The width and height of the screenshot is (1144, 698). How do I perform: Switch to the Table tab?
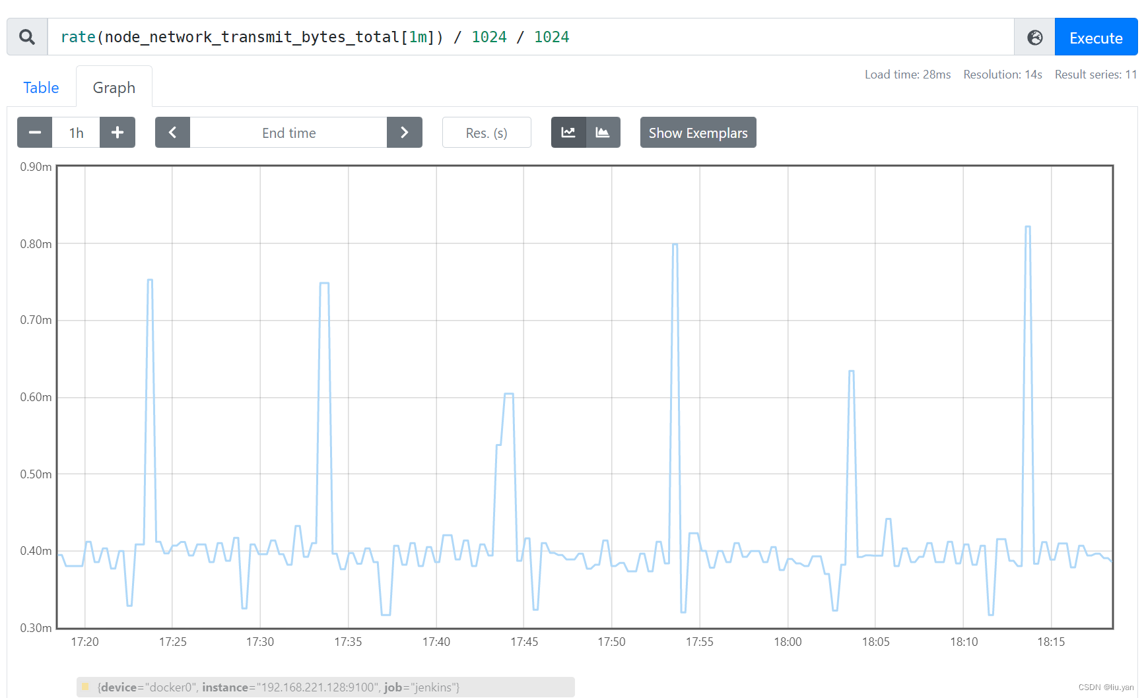click(41, 87)
